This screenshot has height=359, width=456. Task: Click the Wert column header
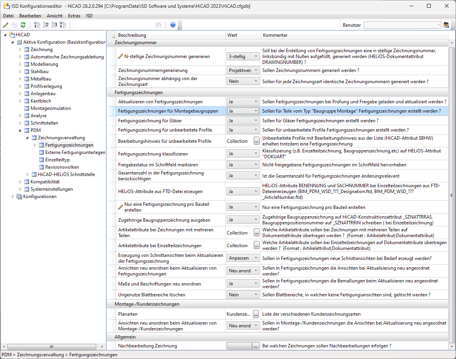(243, 35)
